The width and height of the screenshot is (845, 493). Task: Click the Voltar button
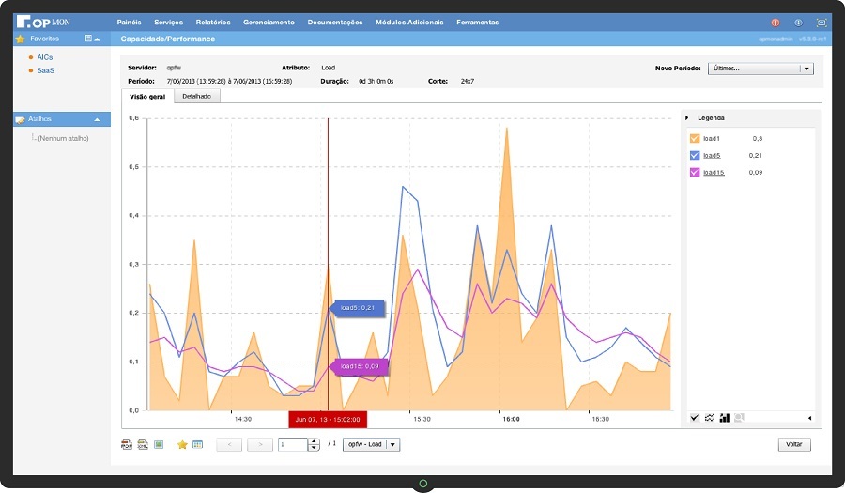[794, 444]
